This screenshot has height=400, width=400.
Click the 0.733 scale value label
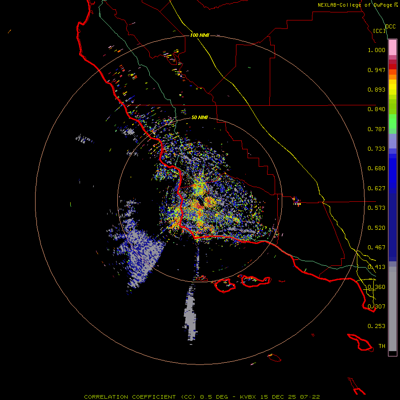pos(376,149)
